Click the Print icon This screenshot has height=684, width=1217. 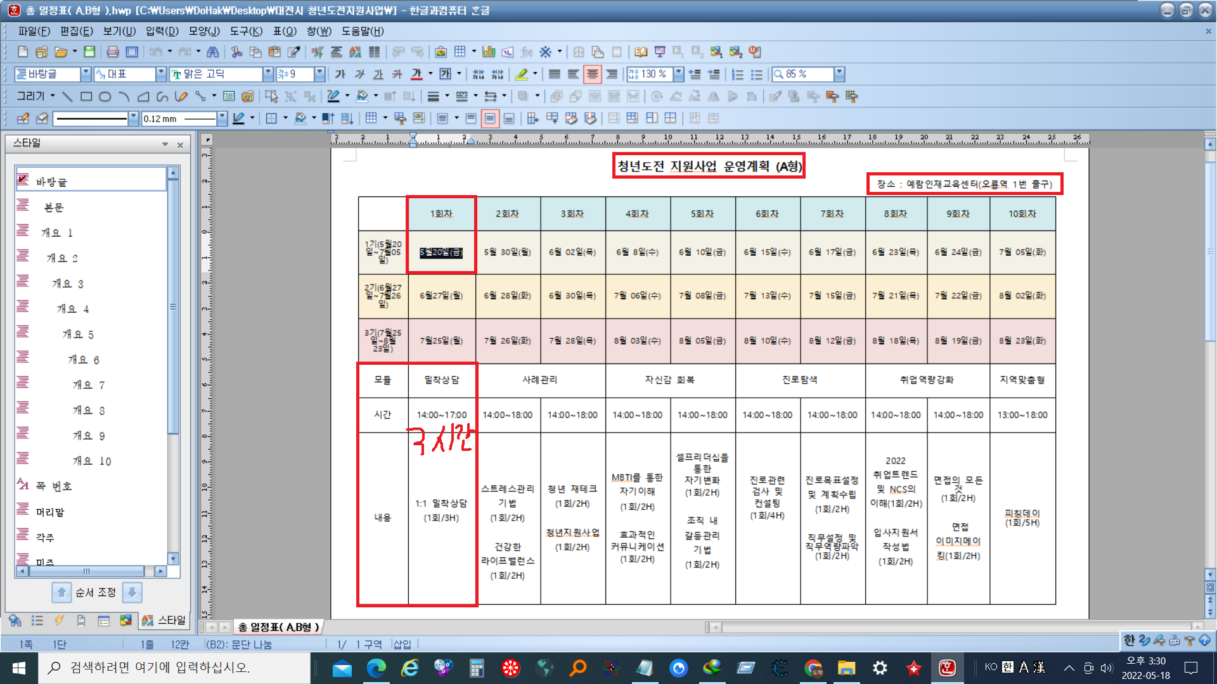(113, 52)
